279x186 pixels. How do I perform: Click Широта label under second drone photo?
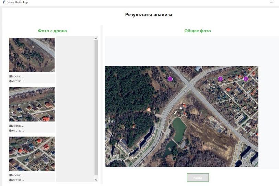click(16, 126)
